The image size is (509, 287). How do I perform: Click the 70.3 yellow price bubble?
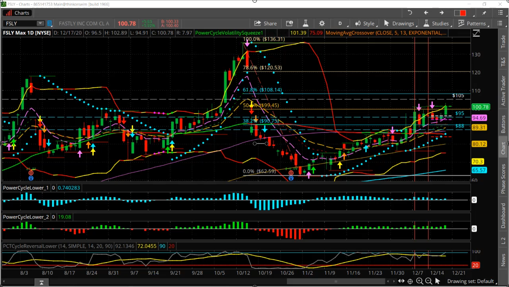[x=478, y=161]
